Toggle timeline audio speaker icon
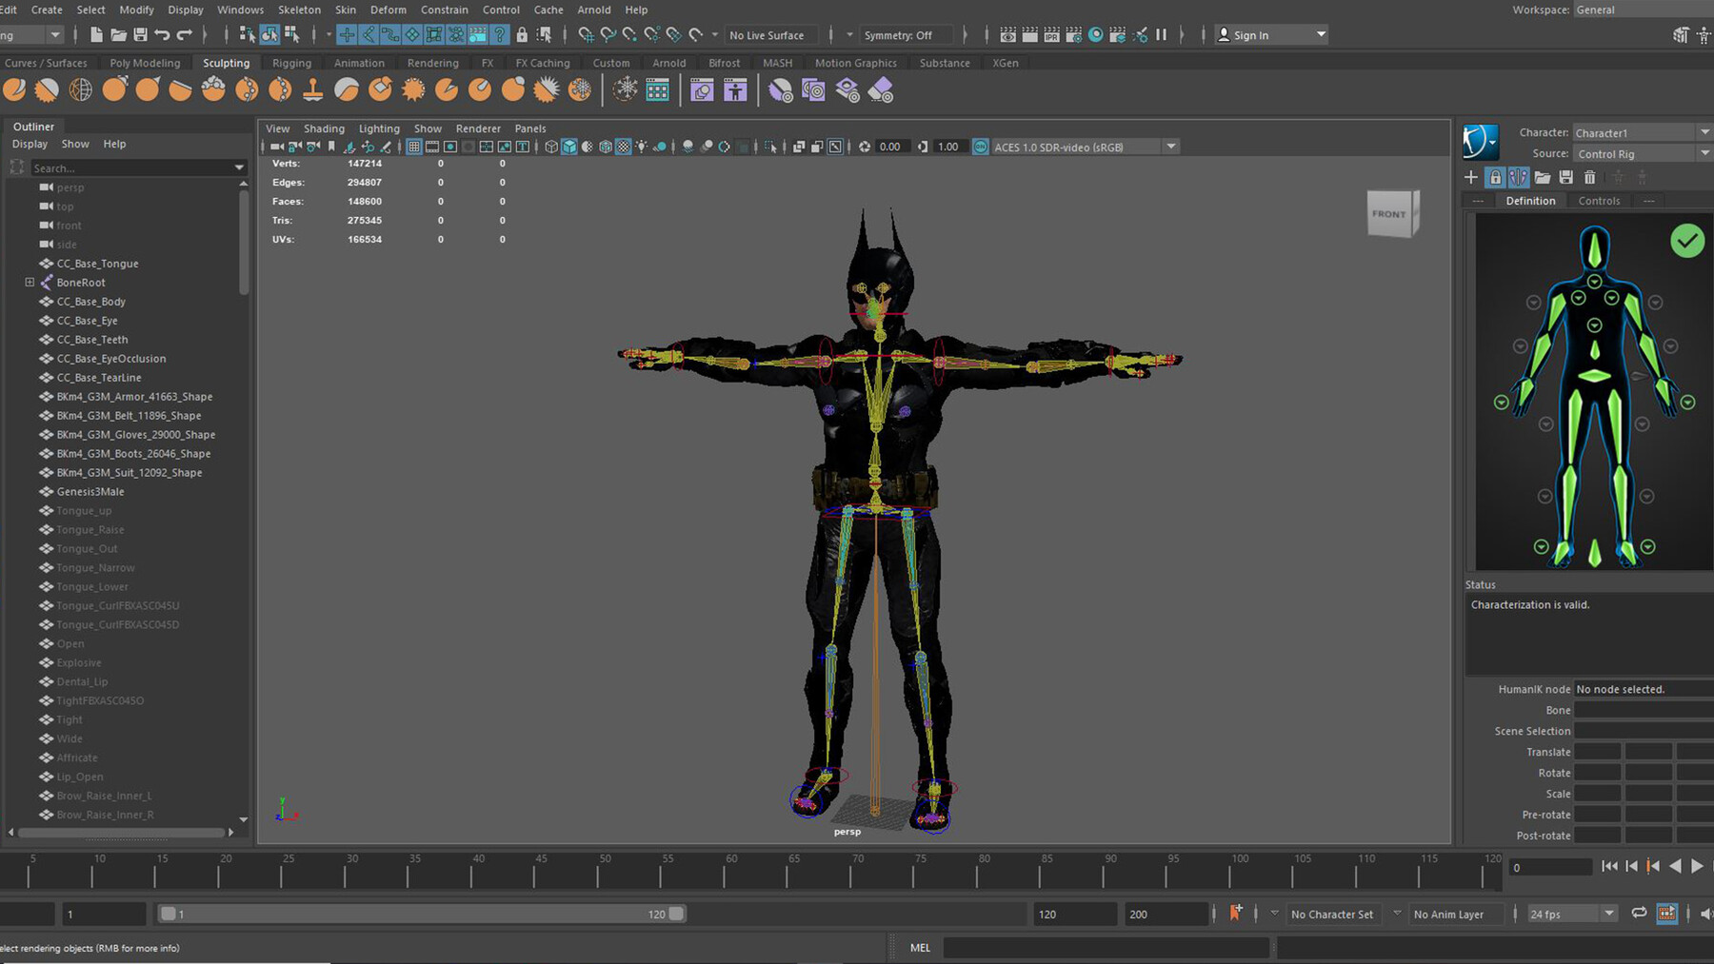The width and height of the screenshot is (1714, 964). (1704, 914)
